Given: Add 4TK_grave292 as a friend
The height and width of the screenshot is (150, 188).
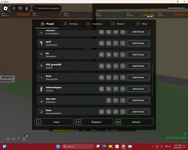Looking at the screenshot, I should (138, 66).
